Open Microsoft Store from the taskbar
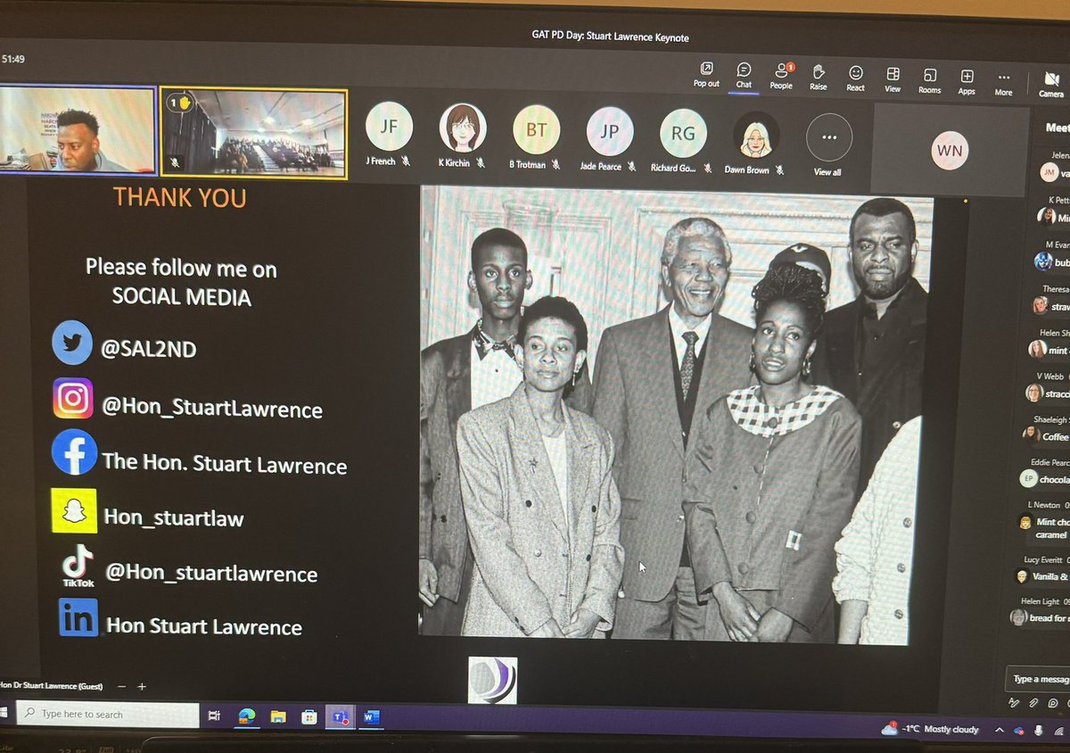Image resolution: width=1070 pixels, height=753 pixels. (x=309, y=716)
